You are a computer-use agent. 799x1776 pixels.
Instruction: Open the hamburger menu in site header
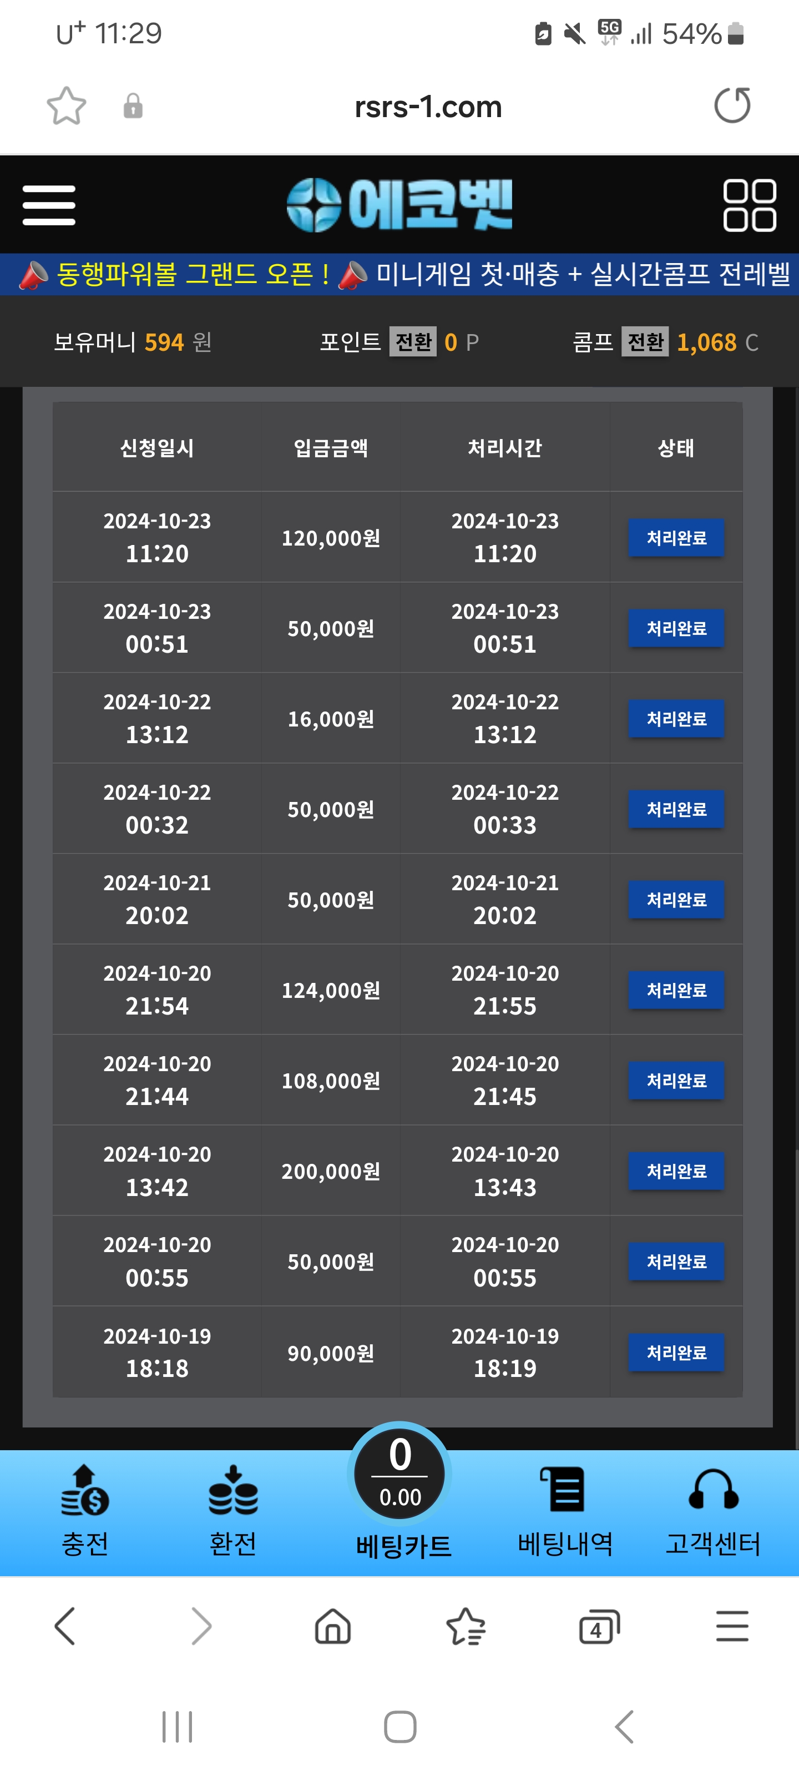49,205
